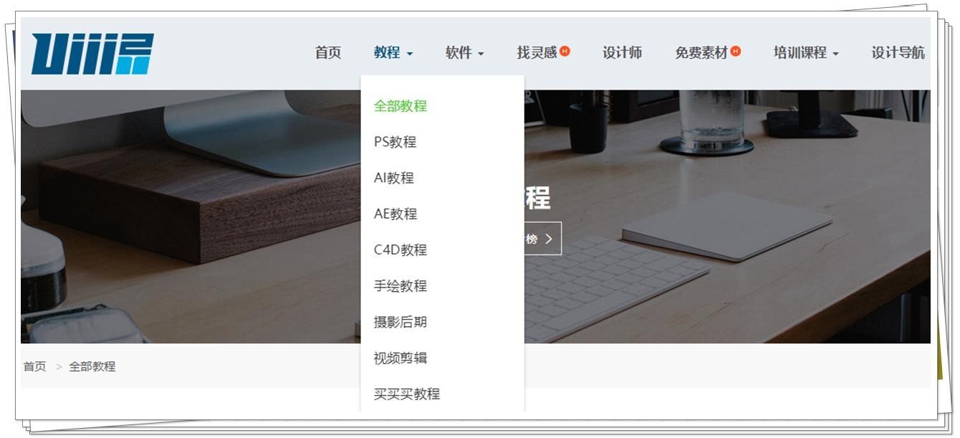Click the hot badge next to 找灵感
The width and height of the screenshot is (960, 438).
pyautogui.click(x=565, y=52)
